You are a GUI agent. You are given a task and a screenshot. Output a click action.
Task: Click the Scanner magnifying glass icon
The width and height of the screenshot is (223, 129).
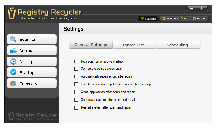coord(13,39)
